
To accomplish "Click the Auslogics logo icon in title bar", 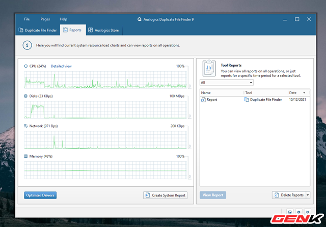I will coord(139,19).
